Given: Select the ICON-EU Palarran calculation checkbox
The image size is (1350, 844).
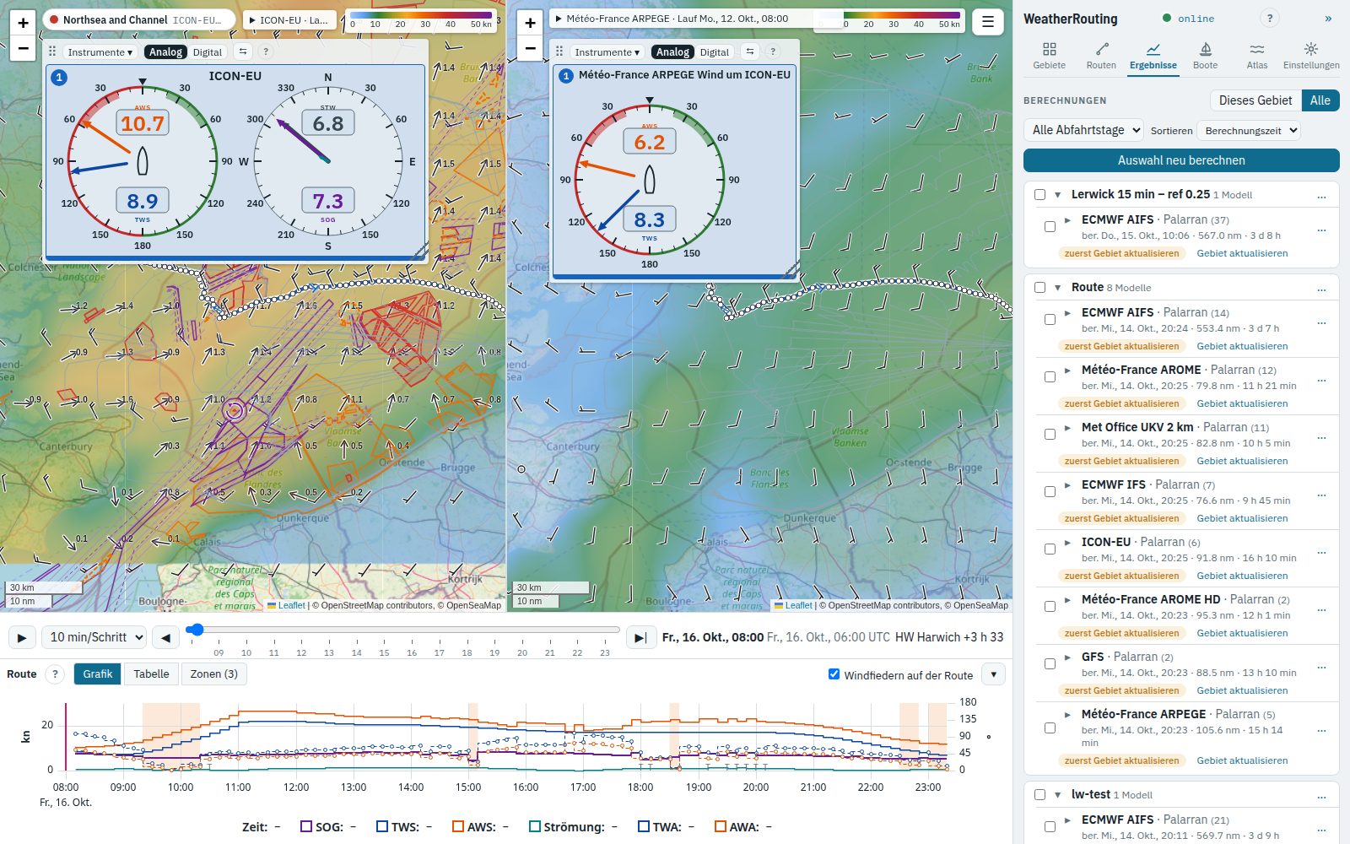Looking at the screenshot, I should 1050,549.
